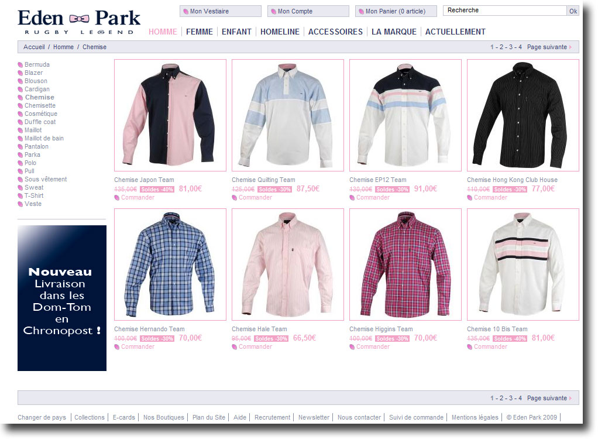
Task: Click the Chemise Higgins Team product title
Action: 381,329
